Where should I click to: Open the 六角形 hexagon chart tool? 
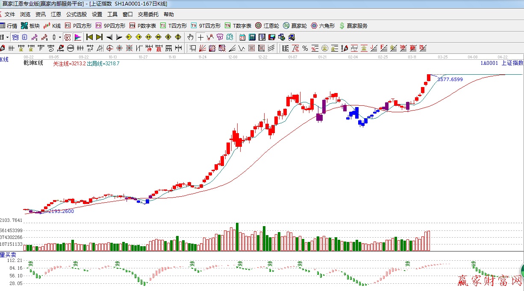pyautogui.click(x=323, y=26)
